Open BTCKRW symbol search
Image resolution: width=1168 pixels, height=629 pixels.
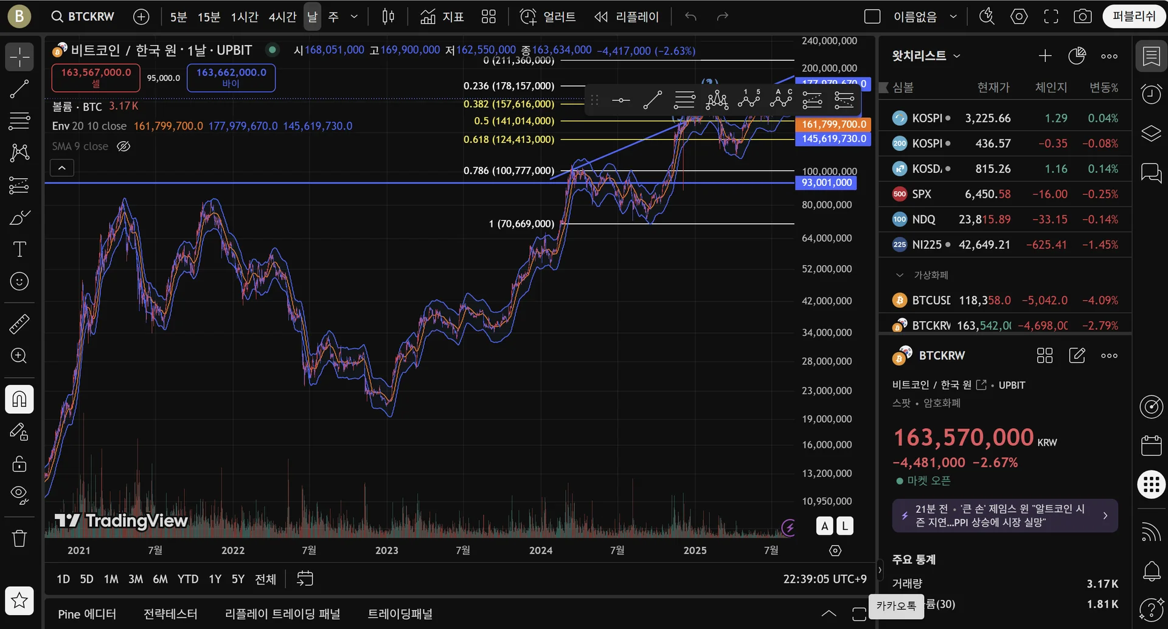(83, 16)
